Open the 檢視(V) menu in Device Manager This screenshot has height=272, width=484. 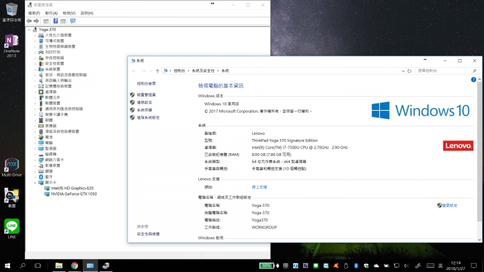point(69,13)
